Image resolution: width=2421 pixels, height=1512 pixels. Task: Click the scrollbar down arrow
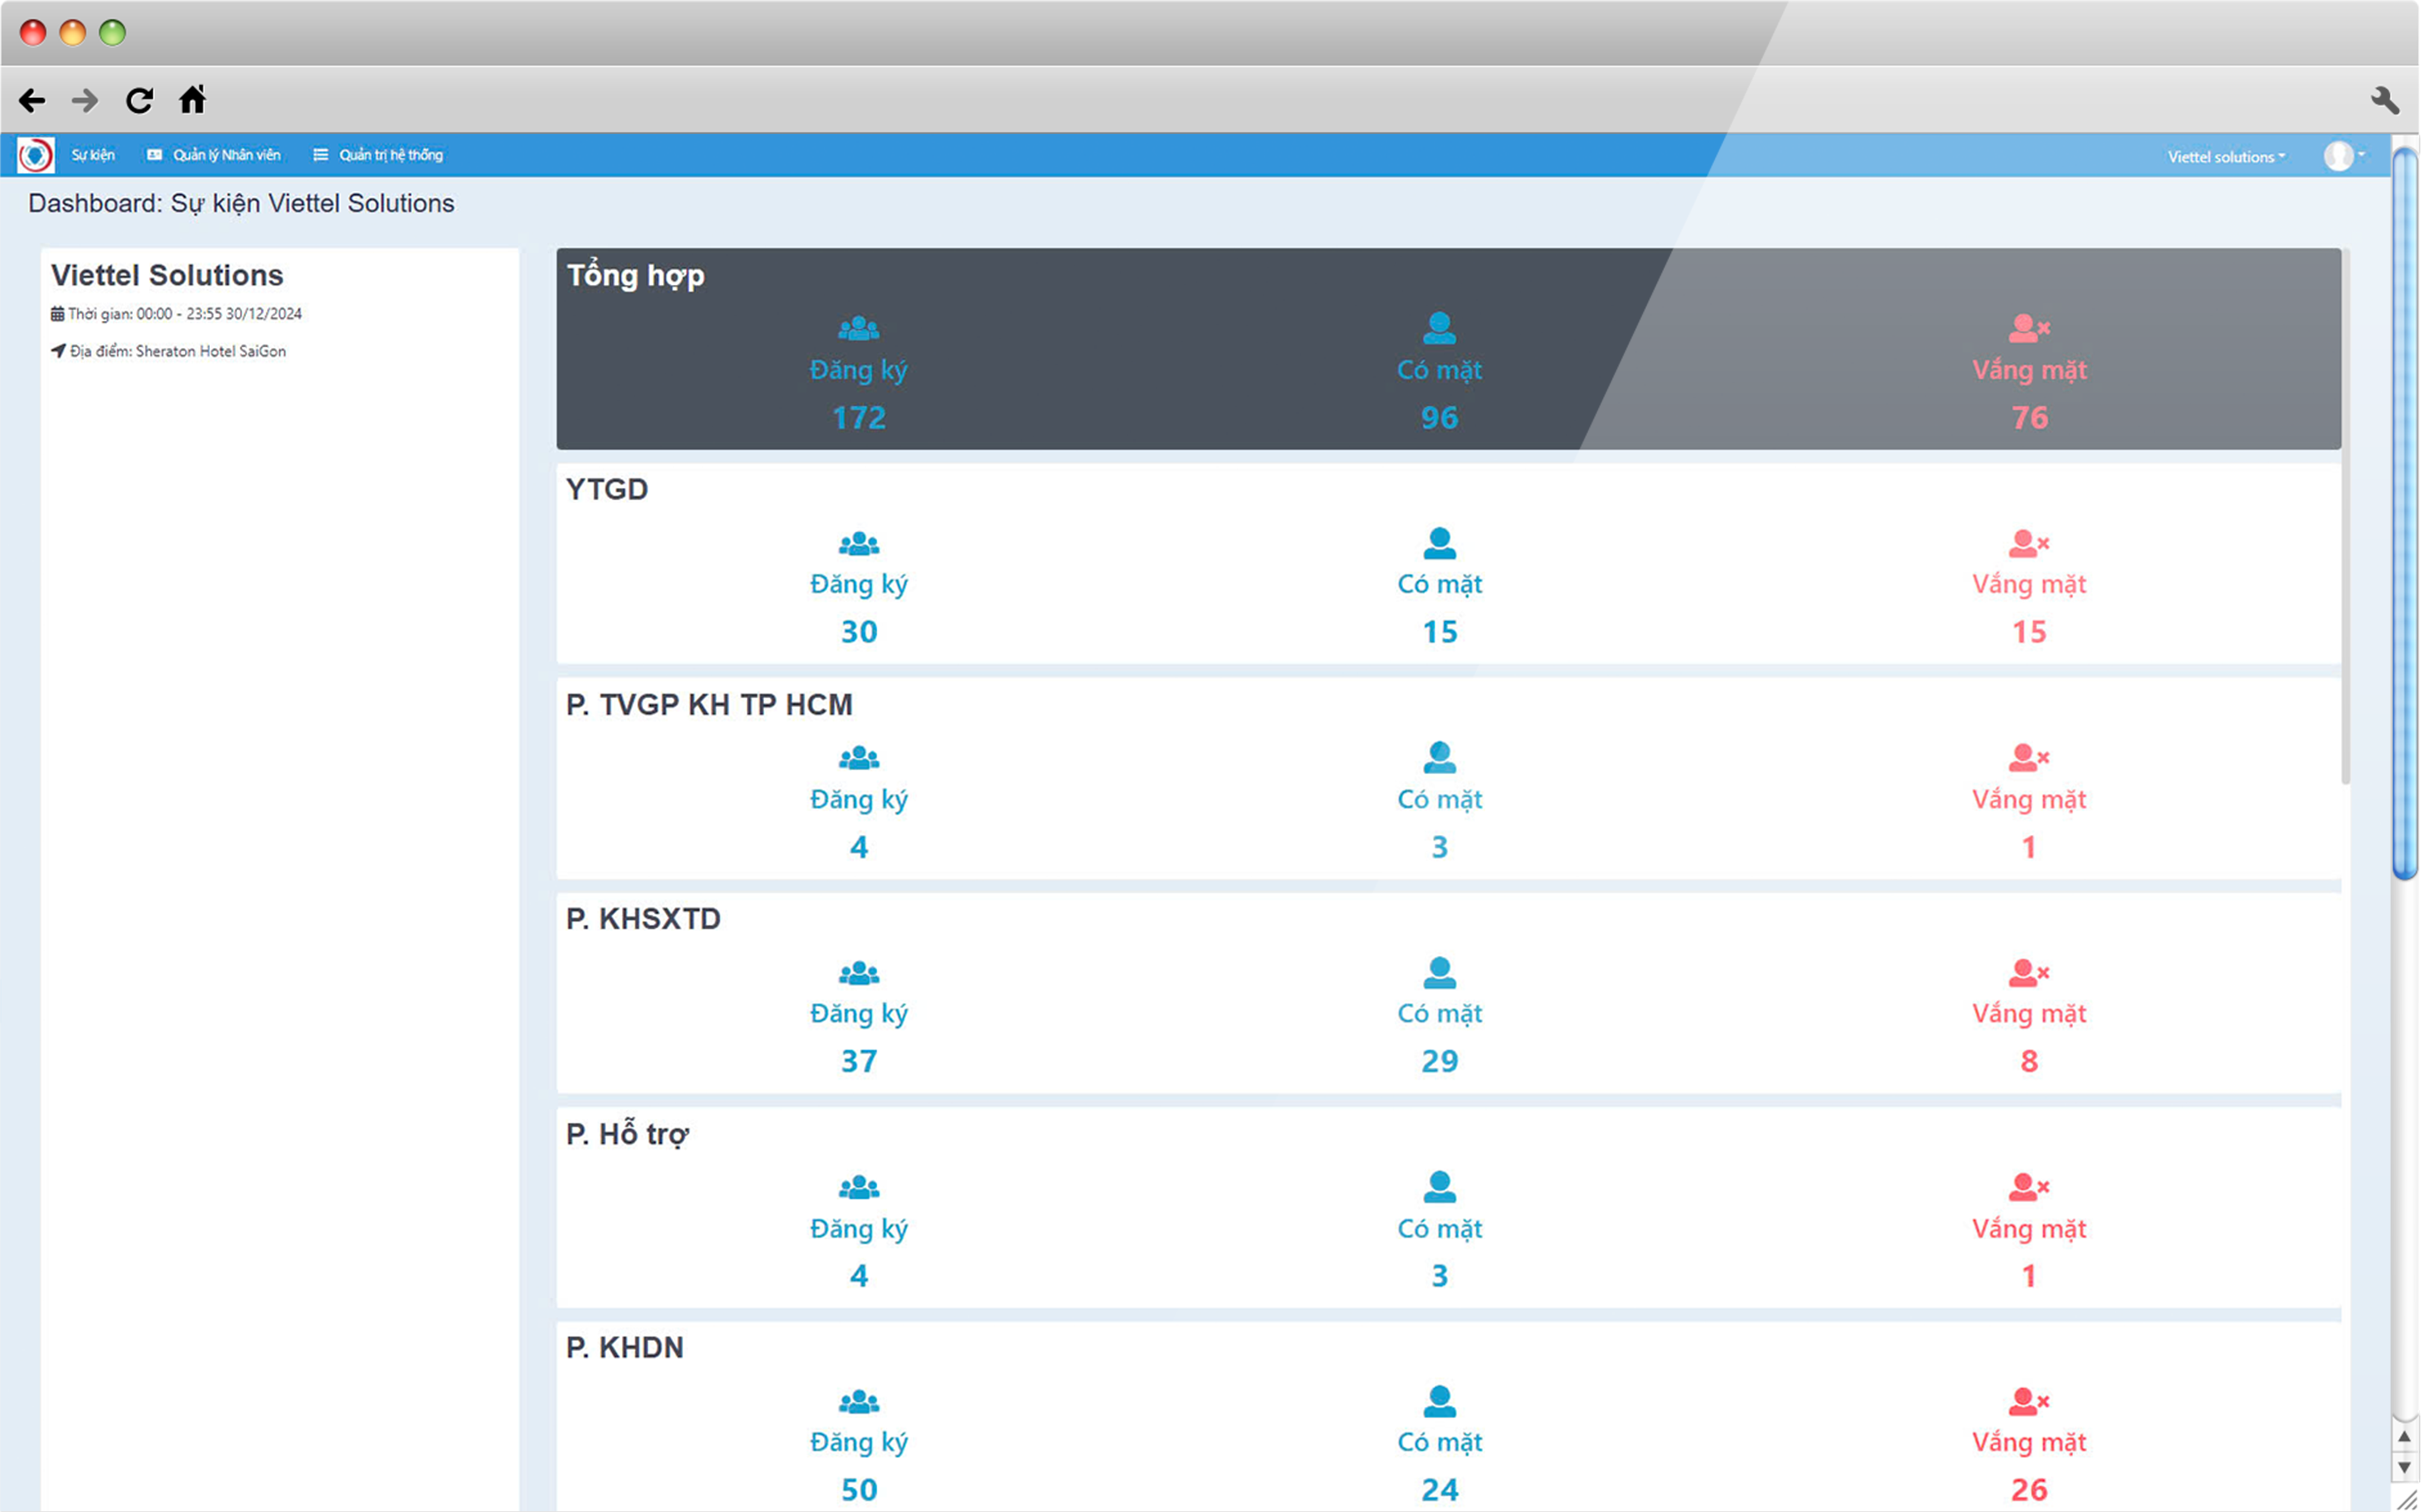(x=2405, y=1467)
